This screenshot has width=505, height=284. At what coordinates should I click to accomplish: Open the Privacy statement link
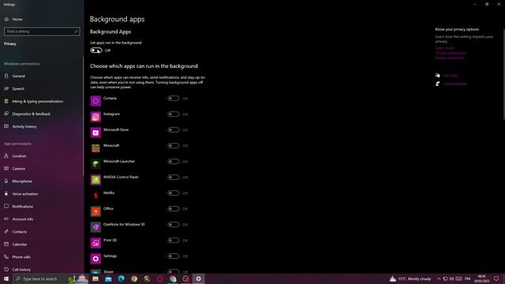[x=450, y=58]
